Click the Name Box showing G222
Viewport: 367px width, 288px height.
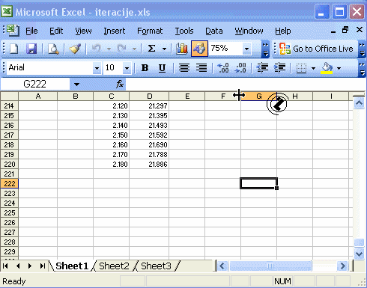(35, 84)
